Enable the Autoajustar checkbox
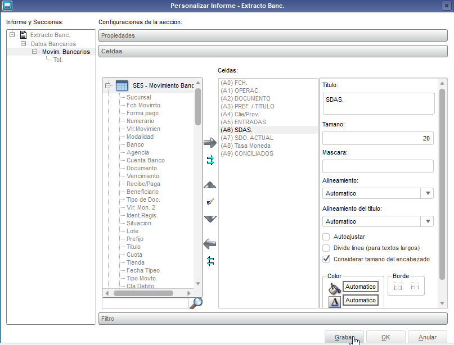Image resolution: width=454 pixels, height=345 pixels. coord(326,237)
